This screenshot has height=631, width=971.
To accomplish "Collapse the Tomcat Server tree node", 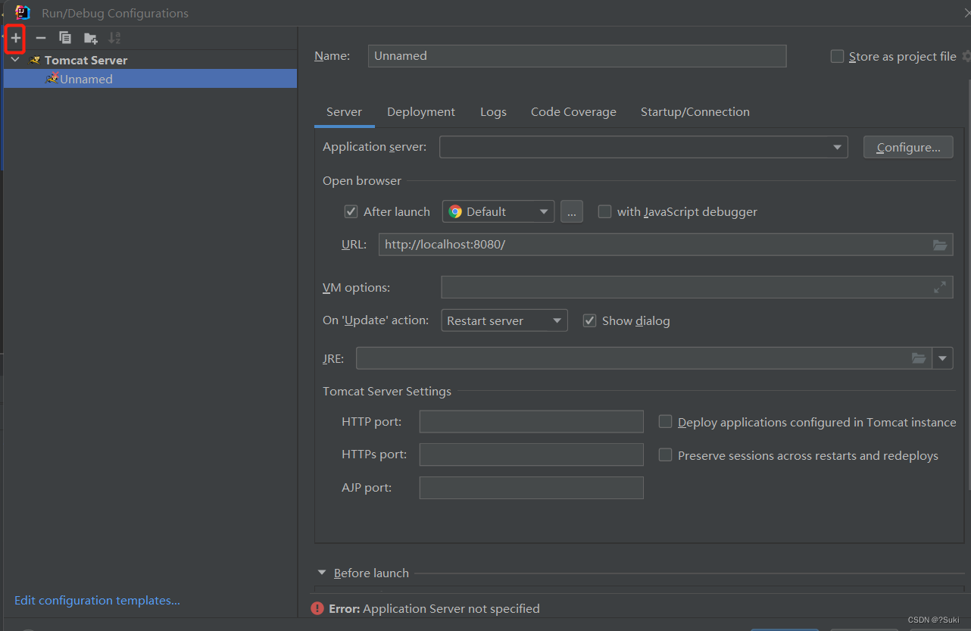I will (15, 60).
